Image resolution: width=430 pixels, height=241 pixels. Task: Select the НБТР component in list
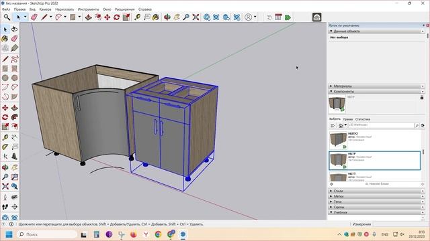click(x=375, y=161)
